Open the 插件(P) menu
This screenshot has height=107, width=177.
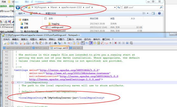[97, 39]
